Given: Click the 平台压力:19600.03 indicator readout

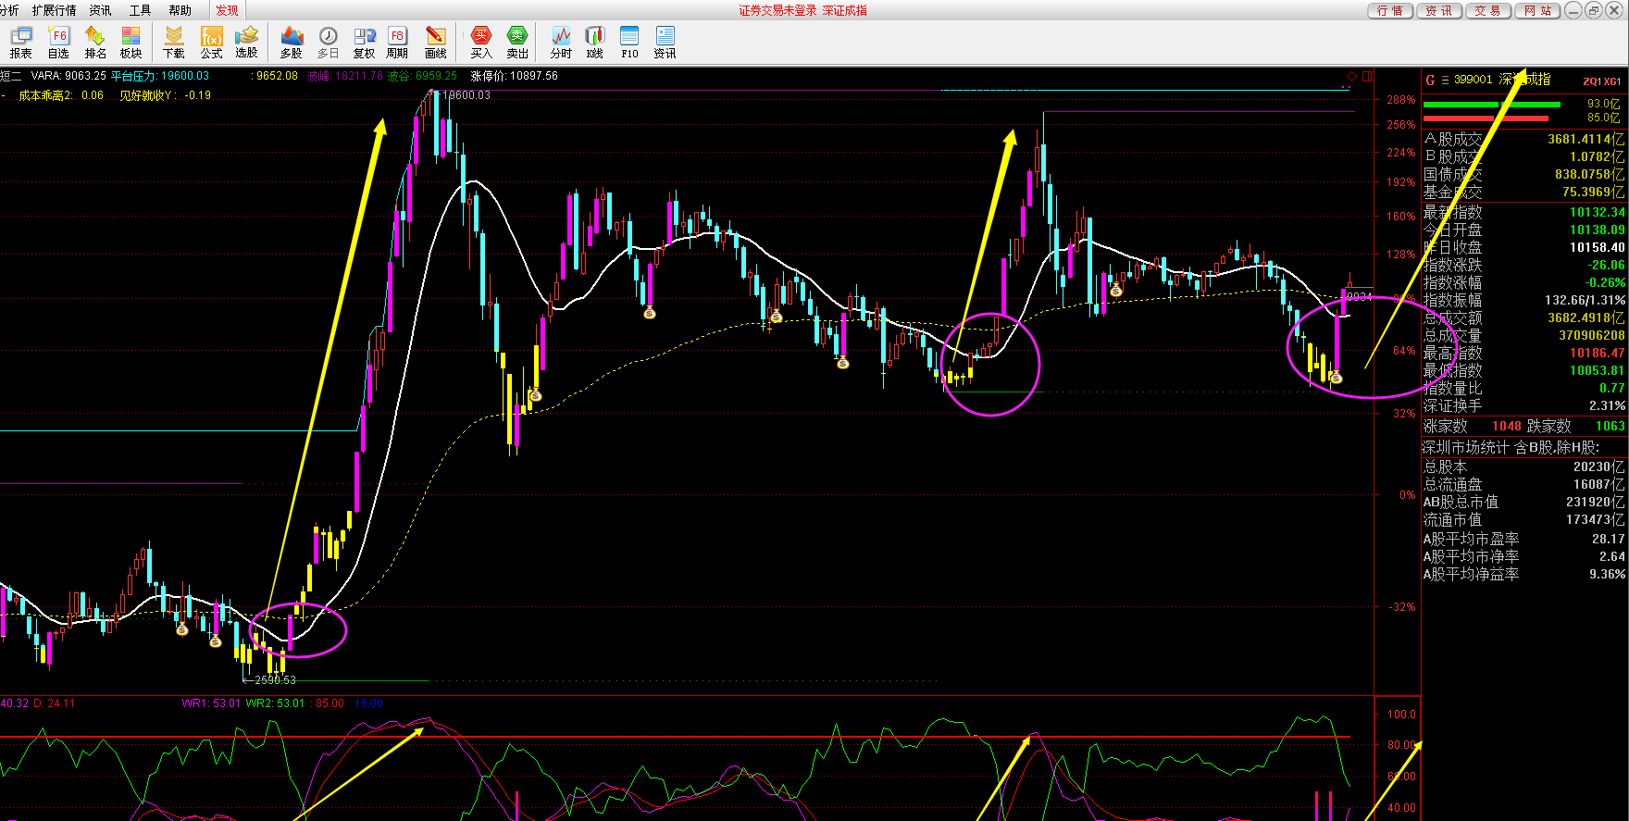Looking at the screenshot, I should (x=160, y=76).
